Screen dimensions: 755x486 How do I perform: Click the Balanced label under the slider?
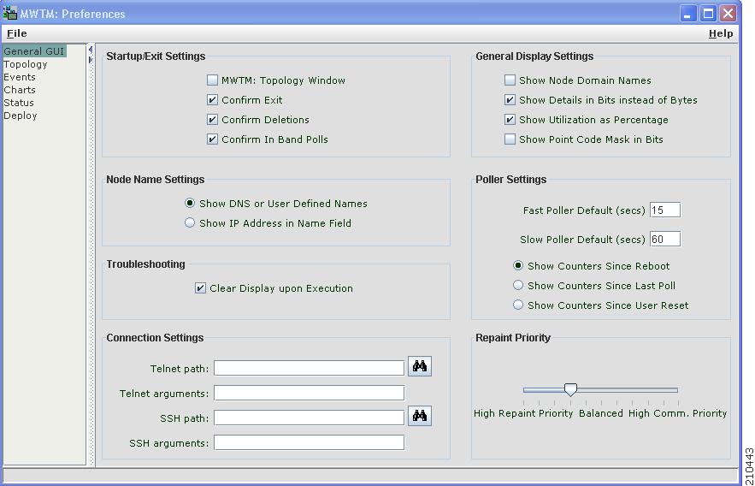[601, 413]
